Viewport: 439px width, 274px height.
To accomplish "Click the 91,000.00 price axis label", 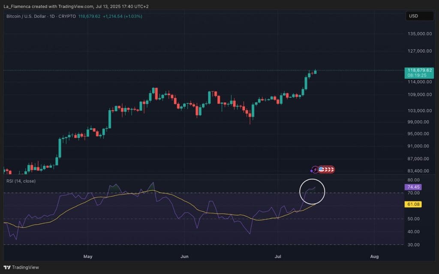I will [x=418, y=146].
